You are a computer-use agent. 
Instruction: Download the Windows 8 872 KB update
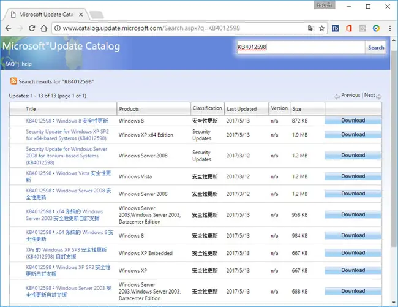353,121
